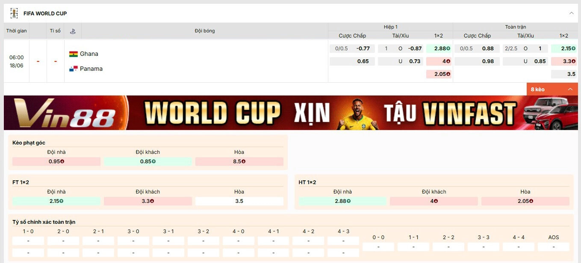Select full-match handicap odds 0.88
Screen dimensions: 581x263
[x=477, y=49]
